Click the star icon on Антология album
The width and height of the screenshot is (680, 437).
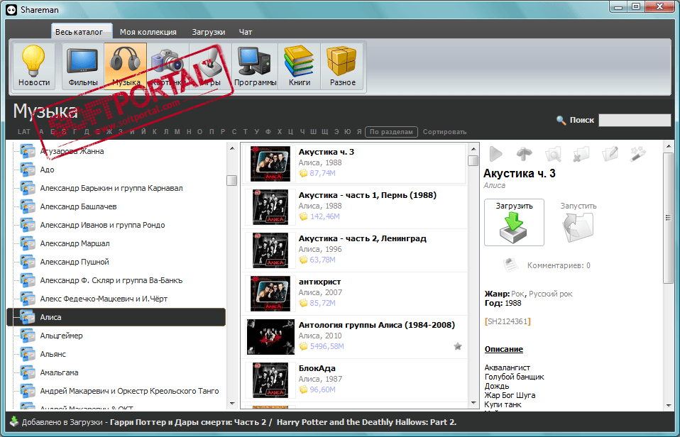point(458,346)
